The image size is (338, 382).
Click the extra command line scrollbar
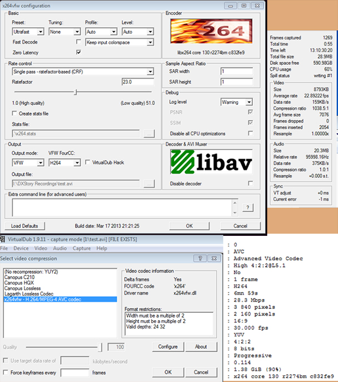coord(235,207)
